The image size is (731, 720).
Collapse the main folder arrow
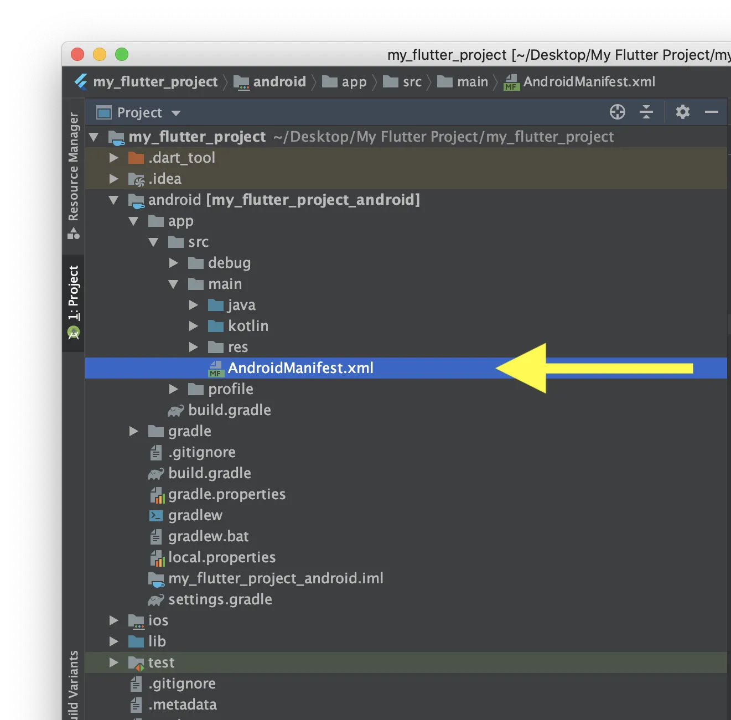point(173,284)
